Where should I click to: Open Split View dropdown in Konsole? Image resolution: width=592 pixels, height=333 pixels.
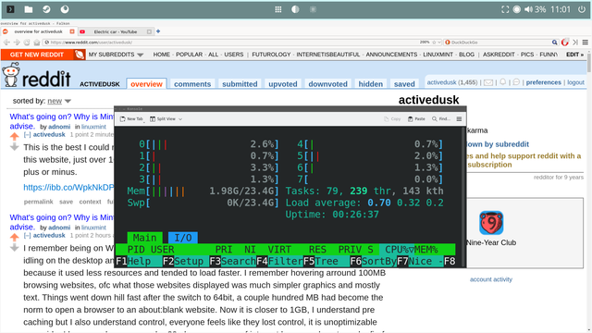[166, 119]
